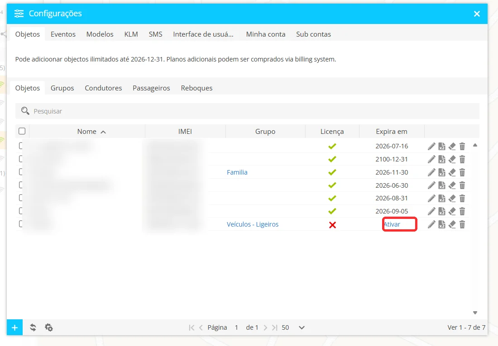
Task: Edit the object expiring 2026-07-16
Action: point(431,147)
